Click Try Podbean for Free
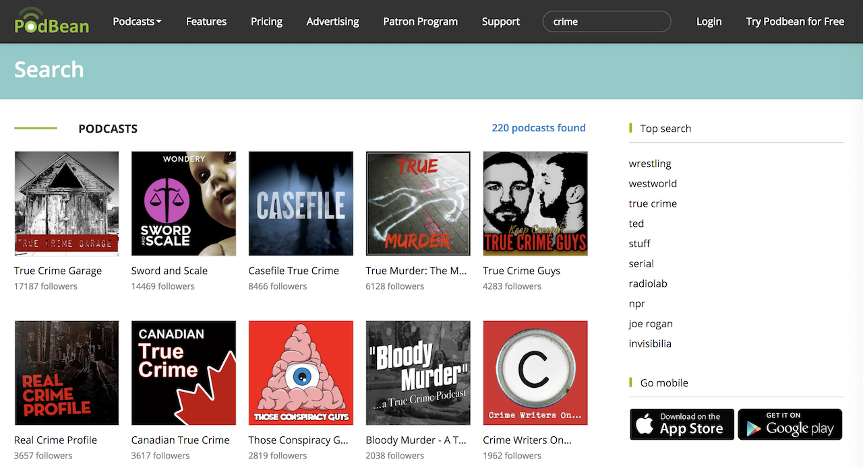This screenshot has height=468, width=863. coord(795,22)
